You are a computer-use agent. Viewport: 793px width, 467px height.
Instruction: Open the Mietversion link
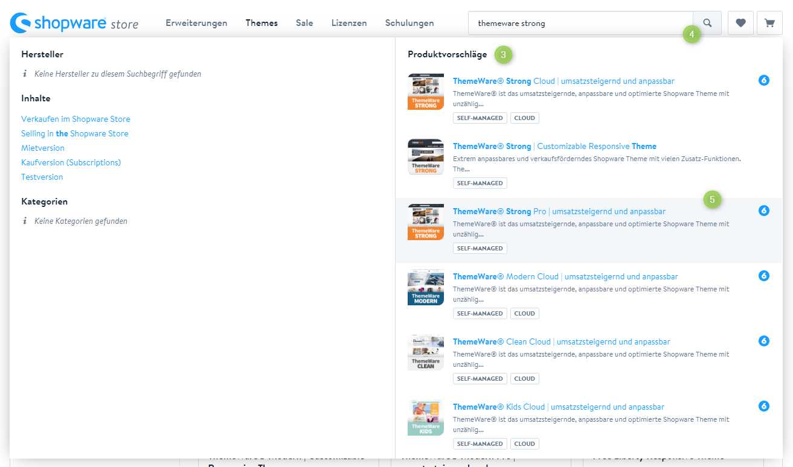[x=43, y=148]
